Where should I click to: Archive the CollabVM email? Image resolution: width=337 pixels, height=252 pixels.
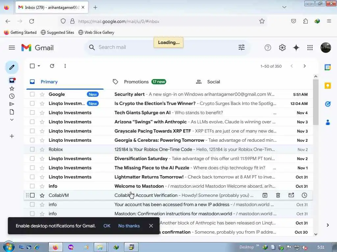265,195
